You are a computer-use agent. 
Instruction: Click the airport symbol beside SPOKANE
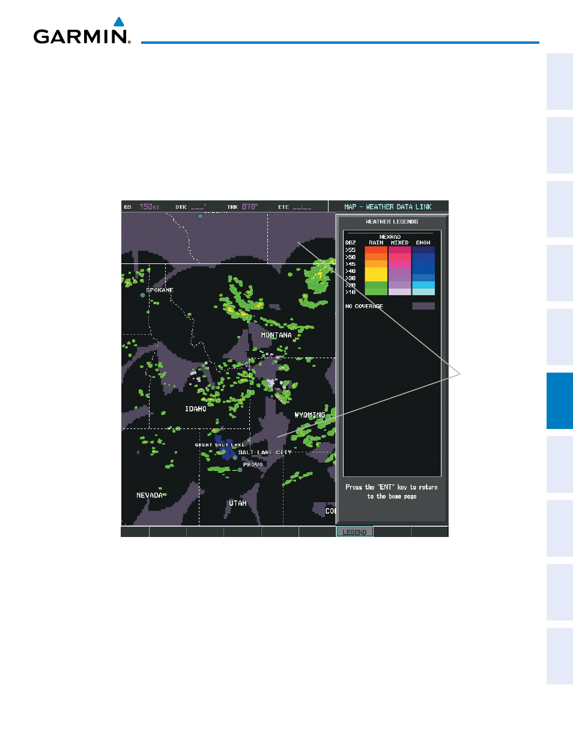click(x=142, y=295)
